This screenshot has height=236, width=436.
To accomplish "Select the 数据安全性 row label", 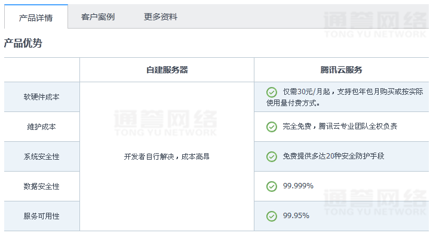I will click(x=41, y=187).
